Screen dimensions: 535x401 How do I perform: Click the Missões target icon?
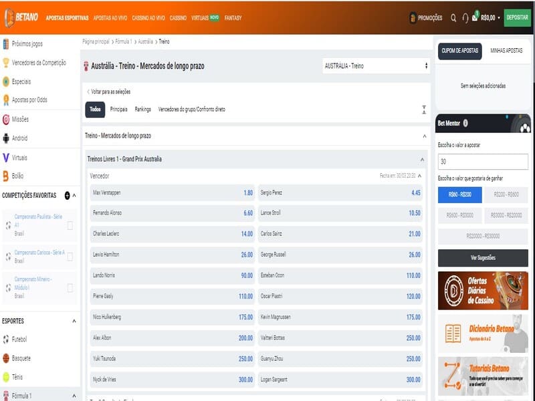6,120
